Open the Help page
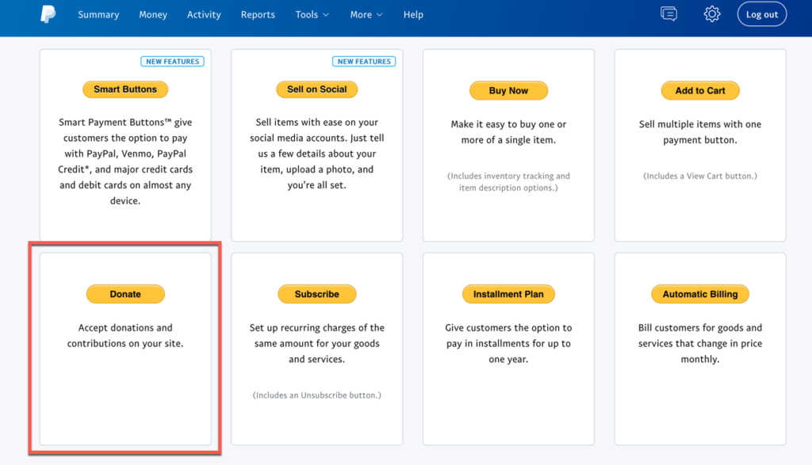The width and height of the screenshot is (812, 465). [x=413, y=14]
